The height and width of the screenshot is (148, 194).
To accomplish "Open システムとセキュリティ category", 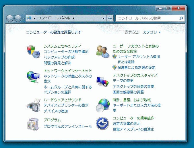I will (x=62, y=46).
